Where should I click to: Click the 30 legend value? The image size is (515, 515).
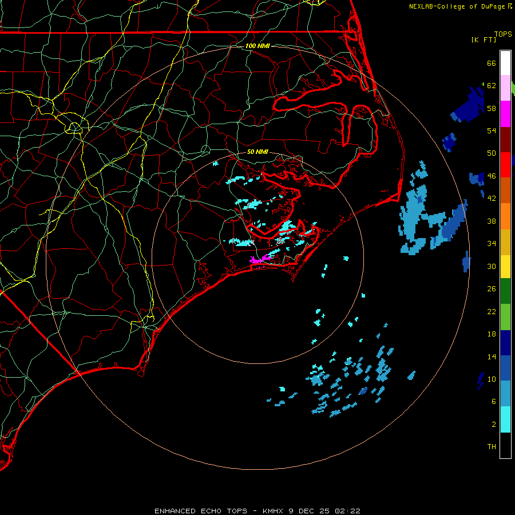pos(492,266)
